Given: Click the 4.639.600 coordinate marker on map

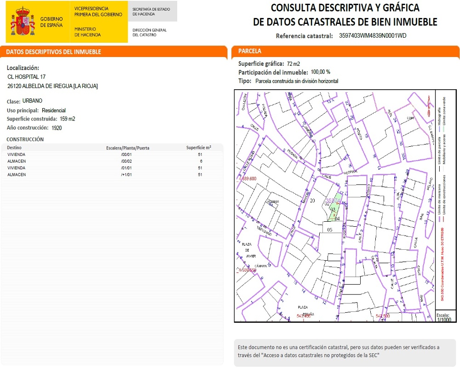Looking at the screenshot, I should point(246,178).
